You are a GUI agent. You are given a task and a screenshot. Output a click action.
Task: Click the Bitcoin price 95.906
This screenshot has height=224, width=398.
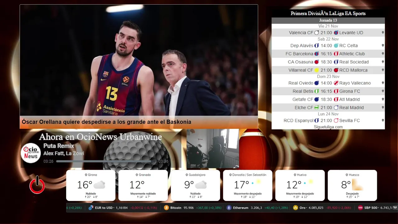pos(188,208)
